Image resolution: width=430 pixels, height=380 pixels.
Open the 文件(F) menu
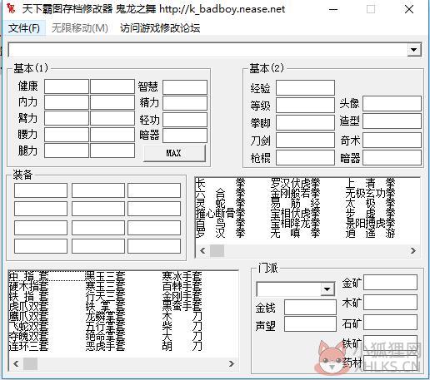tap(24, 28)
